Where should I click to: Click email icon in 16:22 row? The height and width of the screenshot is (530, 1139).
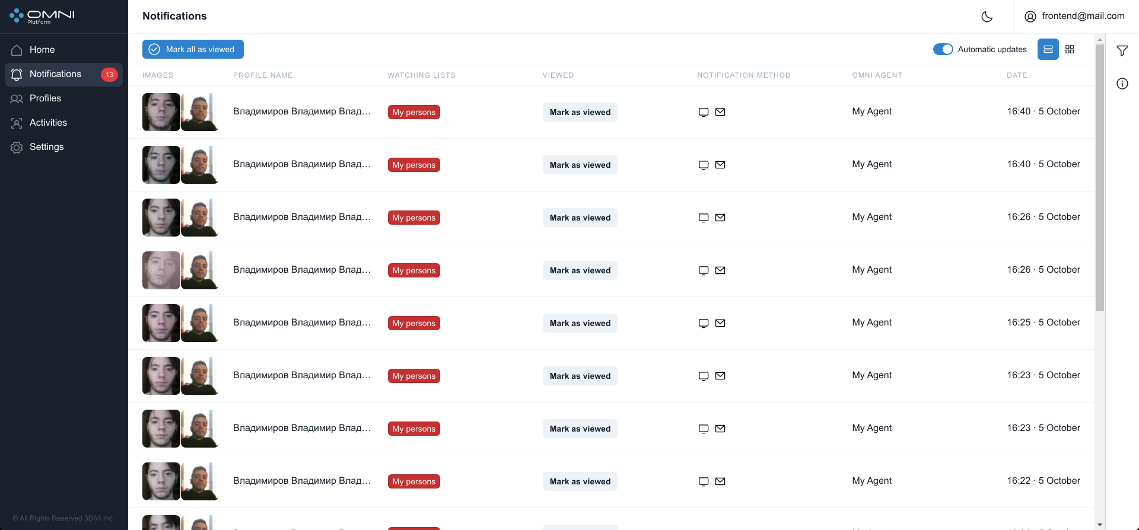pos(720,481)
